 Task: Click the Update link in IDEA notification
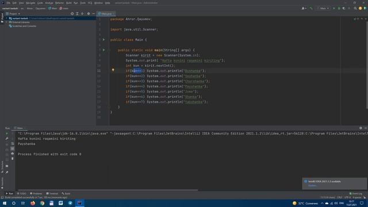[x=312, y=185]
